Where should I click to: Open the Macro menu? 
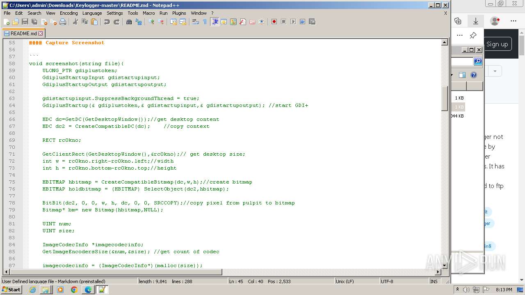point(148,13)
